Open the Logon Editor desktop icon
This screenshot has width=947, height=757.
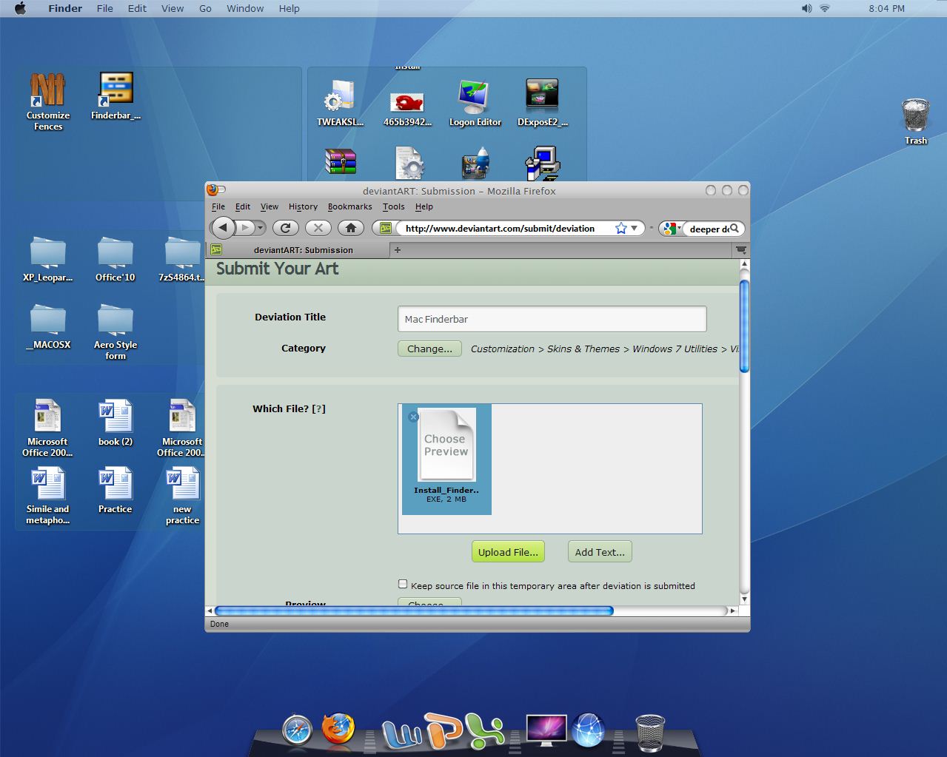tap(475, 103)
